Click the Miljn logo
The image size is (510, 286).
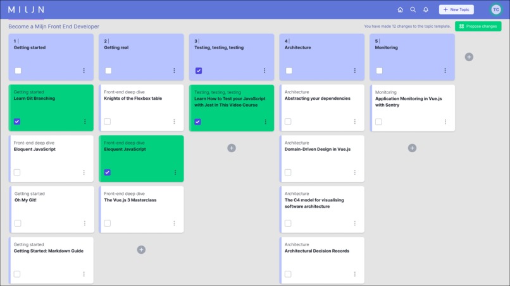tap(26, 9)
